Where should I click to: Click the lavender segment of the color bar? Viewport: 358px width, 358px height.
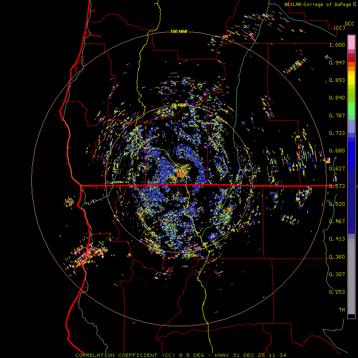(x=351, y=126)
